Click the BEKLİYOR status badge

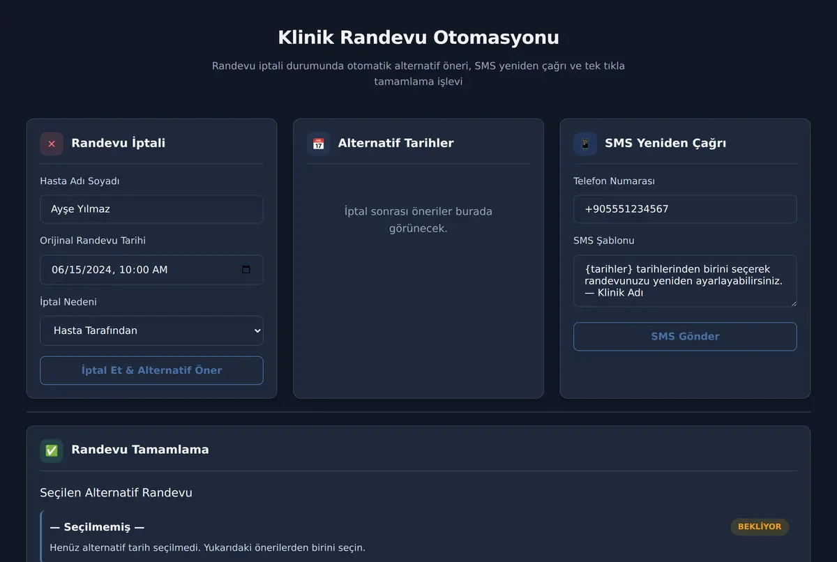pyautogui.click(x=760, y=526)
